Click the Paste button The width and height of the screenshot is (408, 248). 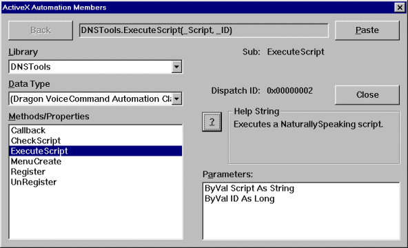[367, 30]
